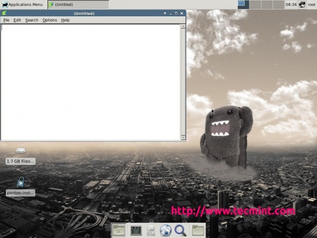This screenshot has width=317, height=238.
Task: Open the file cabinet dock icon
Action: click(151, 231)
